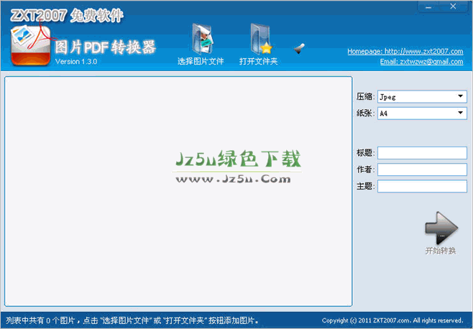
Task: Click the empty image list area
Action: tap(178, 191)
